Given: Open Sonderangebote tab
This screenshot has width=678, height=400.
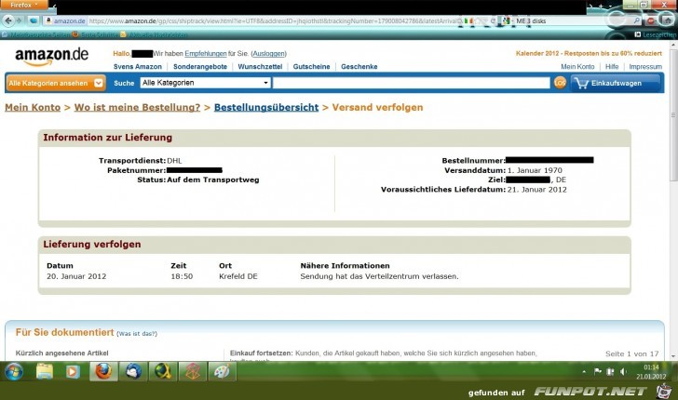Looking at the screenshot, I should click(200, 67).
